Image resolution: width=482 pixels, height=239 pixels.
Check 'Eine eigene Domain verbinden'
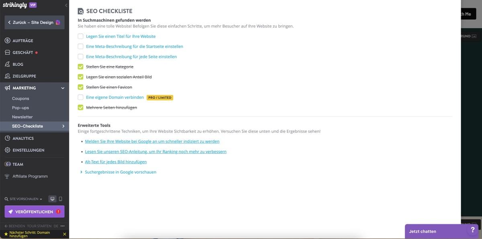[x=80, y=97]
